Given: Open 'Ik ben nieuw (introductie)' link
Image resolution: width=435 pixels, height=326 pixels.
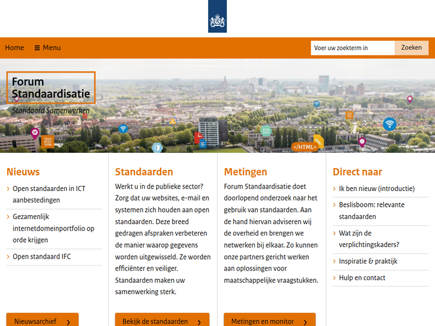Looking at the screenshot, I should [377, 188].
